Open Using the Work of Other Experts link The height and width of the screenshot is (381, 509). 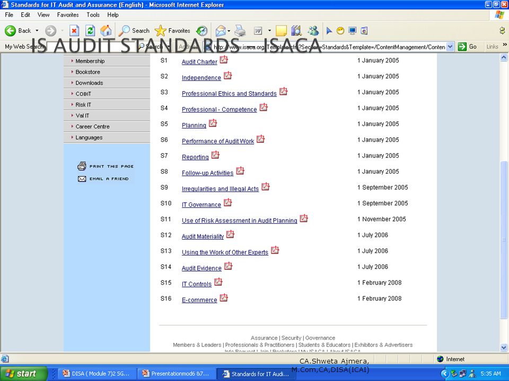[225, 252]
